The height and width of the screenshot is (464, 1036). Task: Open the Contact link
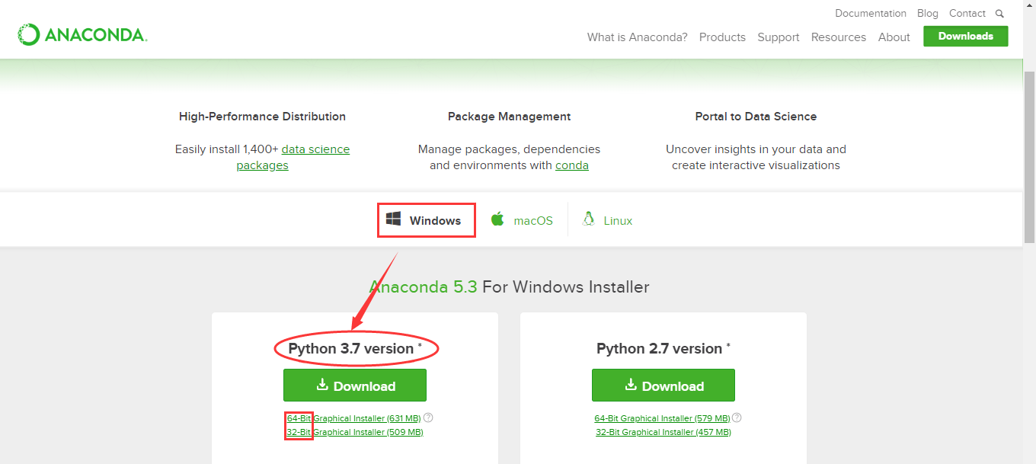pyautogui.click(x=967, y=13)
